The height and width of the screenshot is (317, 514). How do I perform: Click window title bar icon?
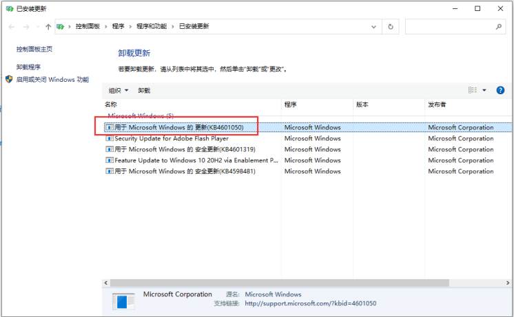[x=10, y=9]
